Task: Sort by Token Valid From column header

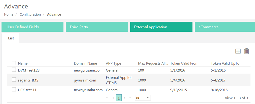Action: point(184,63)
